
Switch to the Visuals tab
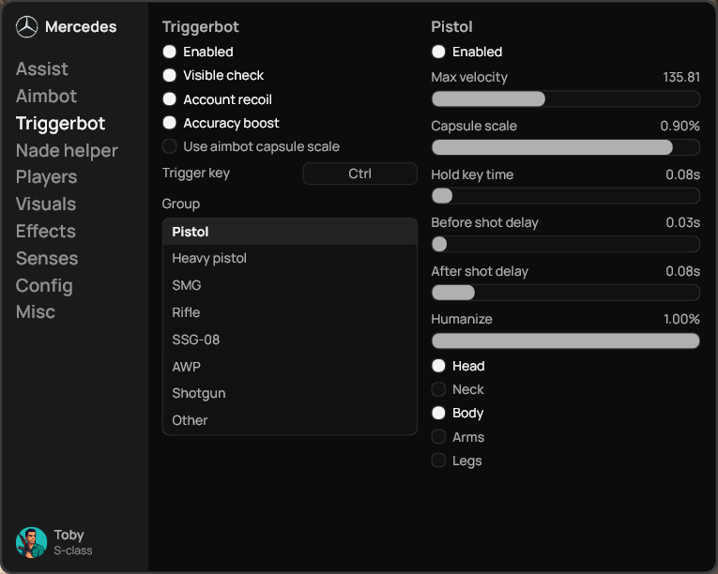tap(46, 204)
